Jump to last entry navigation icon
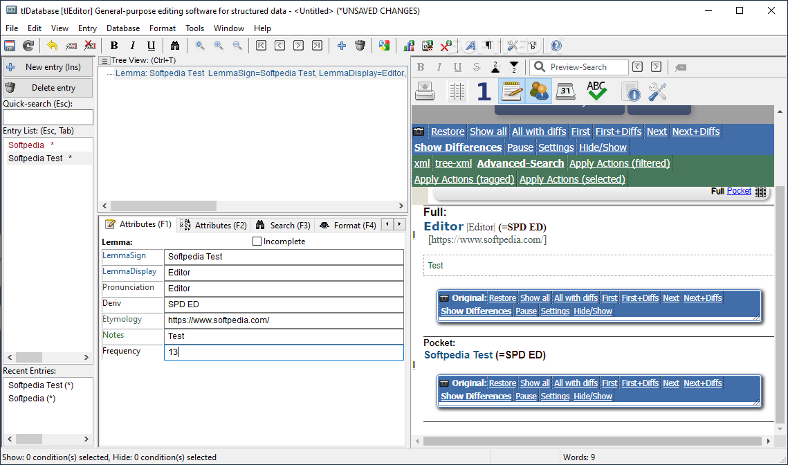 317,46
